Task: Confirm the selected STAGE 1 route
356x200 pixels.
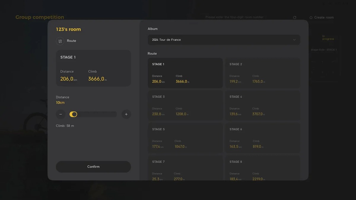Action: point(93,167)
